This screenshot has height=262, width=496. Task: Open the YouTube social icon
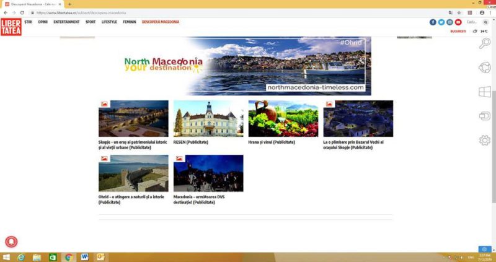point(458,22)
